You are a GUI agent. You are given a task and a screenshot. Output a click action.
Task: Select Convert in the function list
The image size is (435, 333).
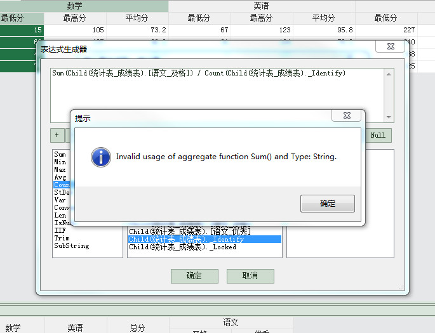(x=62, y=207)
